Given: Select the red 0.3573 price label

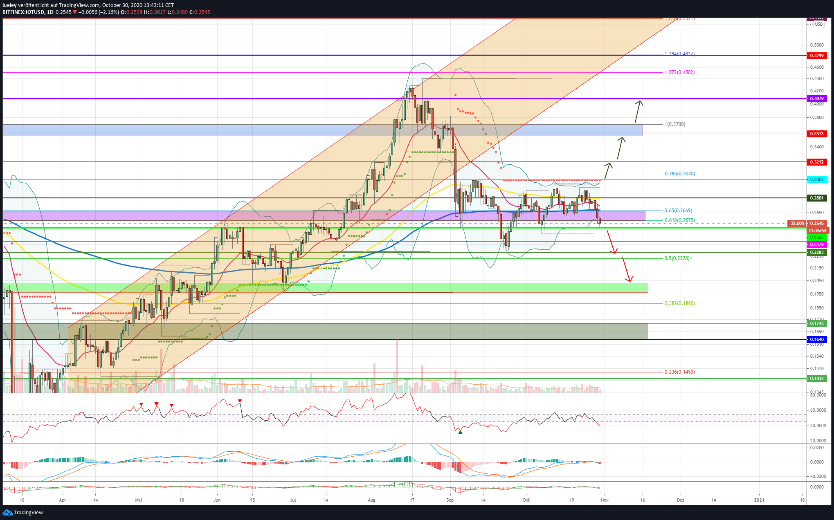Looking at the screenshot, I should click(817, 134).
